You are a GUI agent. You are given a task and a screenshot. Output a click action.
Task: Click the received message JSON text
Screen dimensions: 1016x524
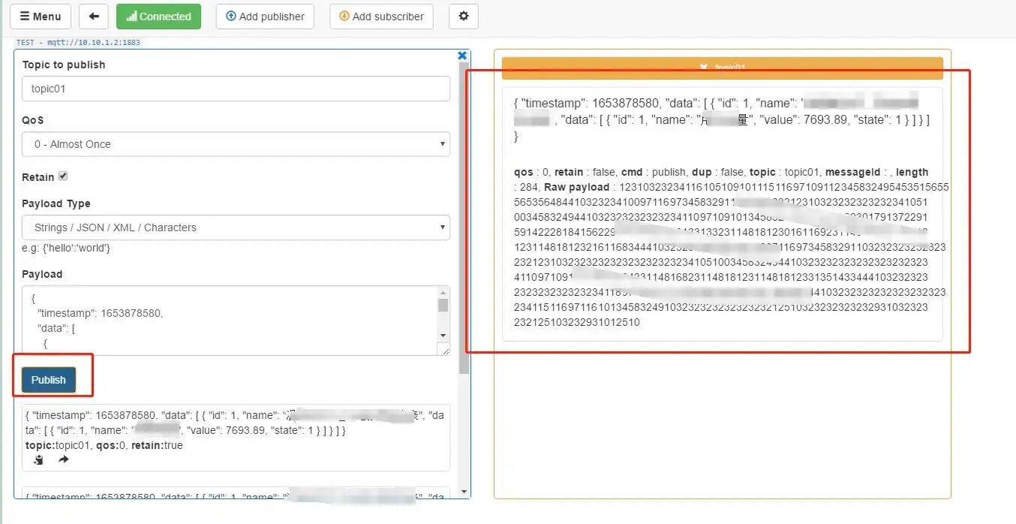coord(722,120)
